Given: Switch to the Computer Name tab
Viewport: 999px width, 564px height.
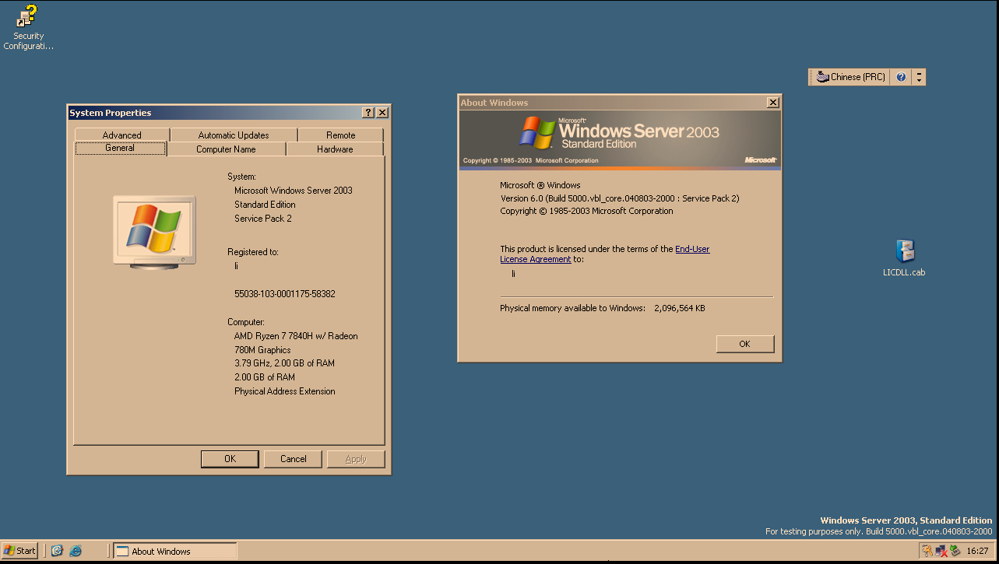Looking at the screenshot, I should pos(226,149).
